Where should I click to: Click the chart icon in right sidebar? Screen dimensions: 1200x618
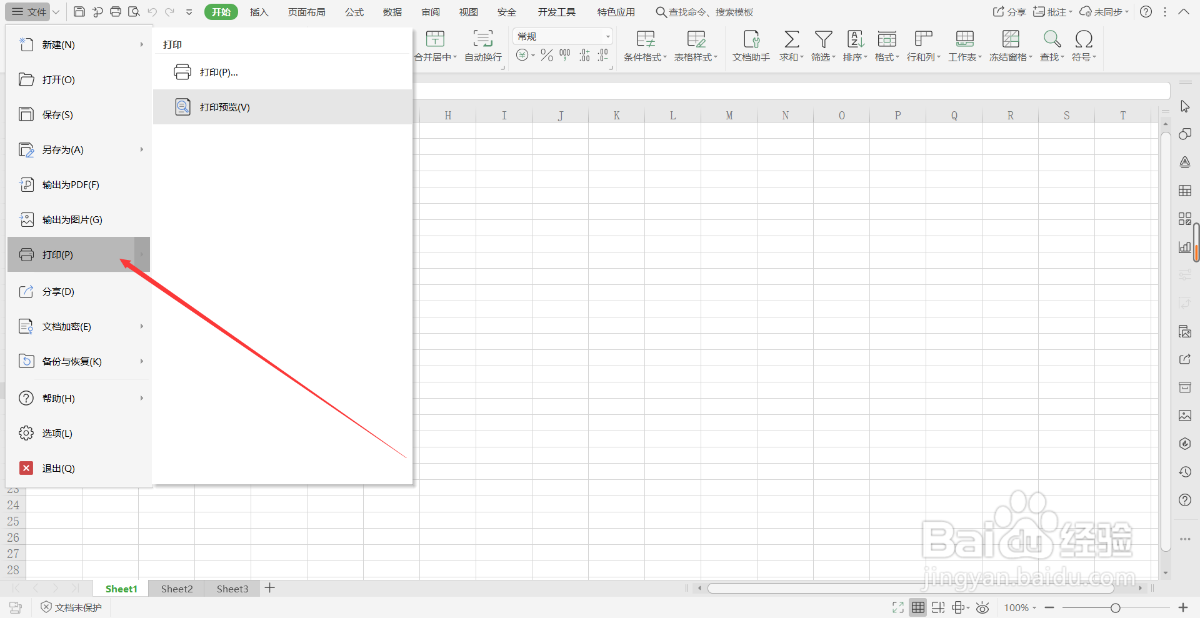click(x=1185, y=247)
